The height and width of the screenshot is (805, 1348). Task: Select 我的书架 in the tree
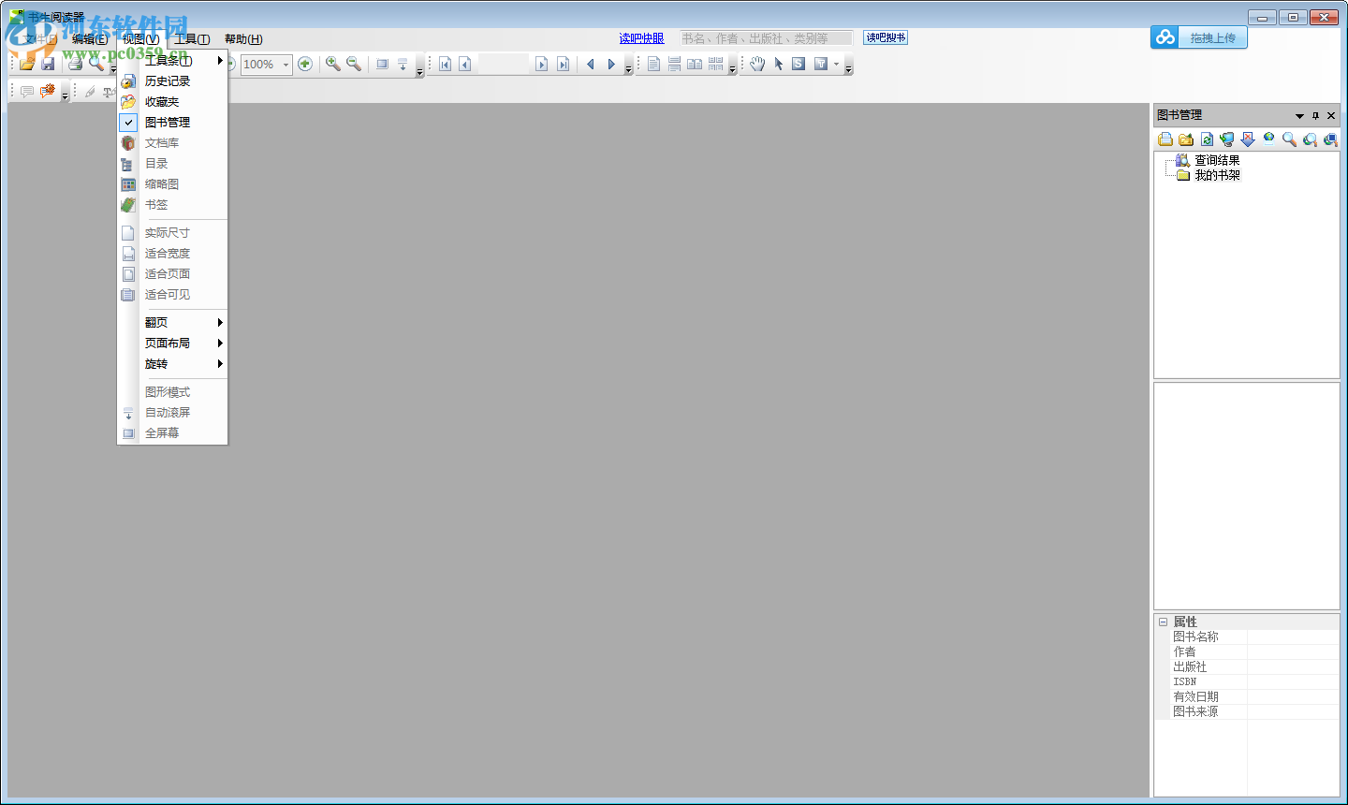click(x=1217, y=175)
